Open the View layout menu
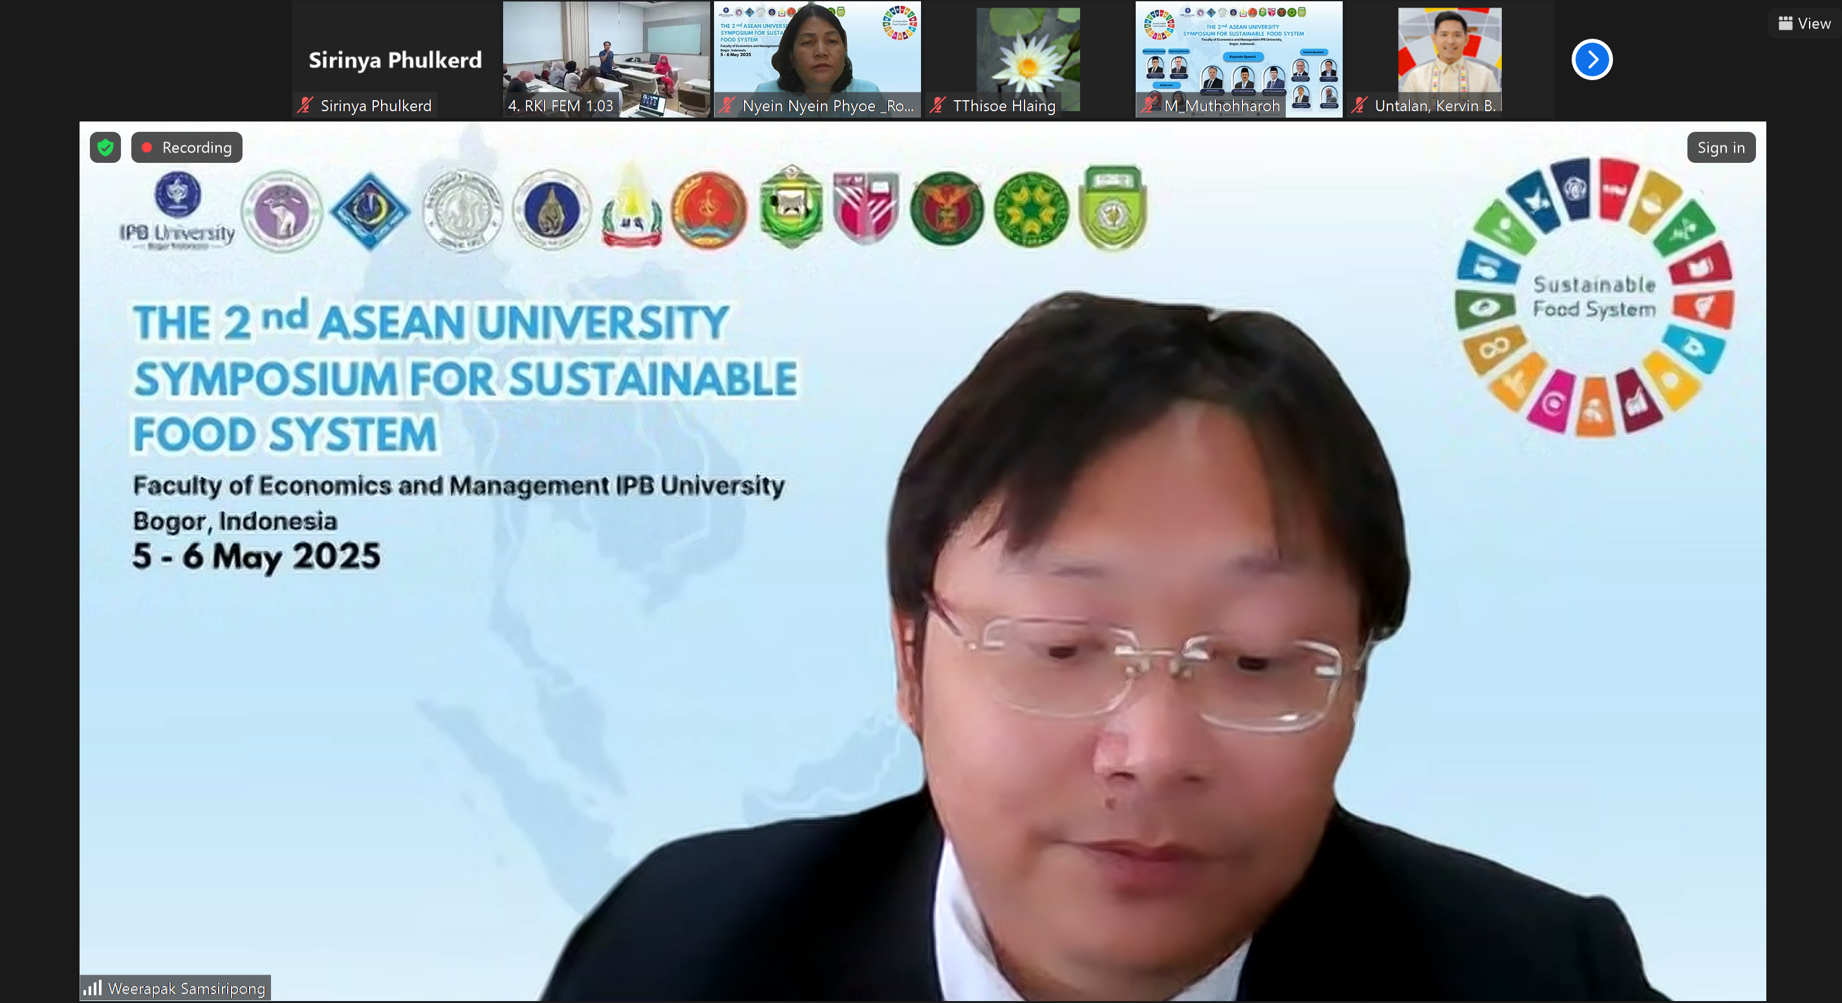1842x1003 pixels. (x=1804, y=23)
